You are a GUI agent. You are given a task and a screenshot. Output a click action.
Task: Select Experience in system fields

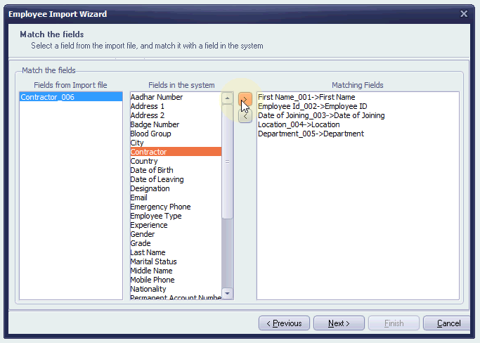coord(176,225)
